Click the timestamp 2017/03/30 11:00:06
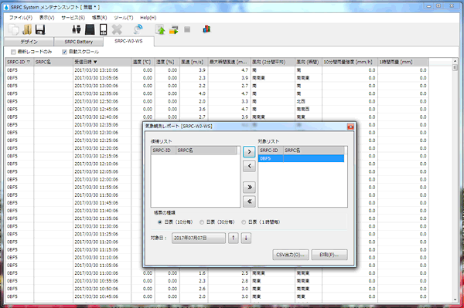Image resolution: width=464 pixels, height=308 pixels. tap(96, 273)
